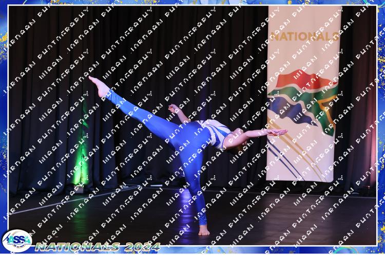Click the flag graphic on the banner
Viewport: 385px width, 257px height.
[303, 102]
